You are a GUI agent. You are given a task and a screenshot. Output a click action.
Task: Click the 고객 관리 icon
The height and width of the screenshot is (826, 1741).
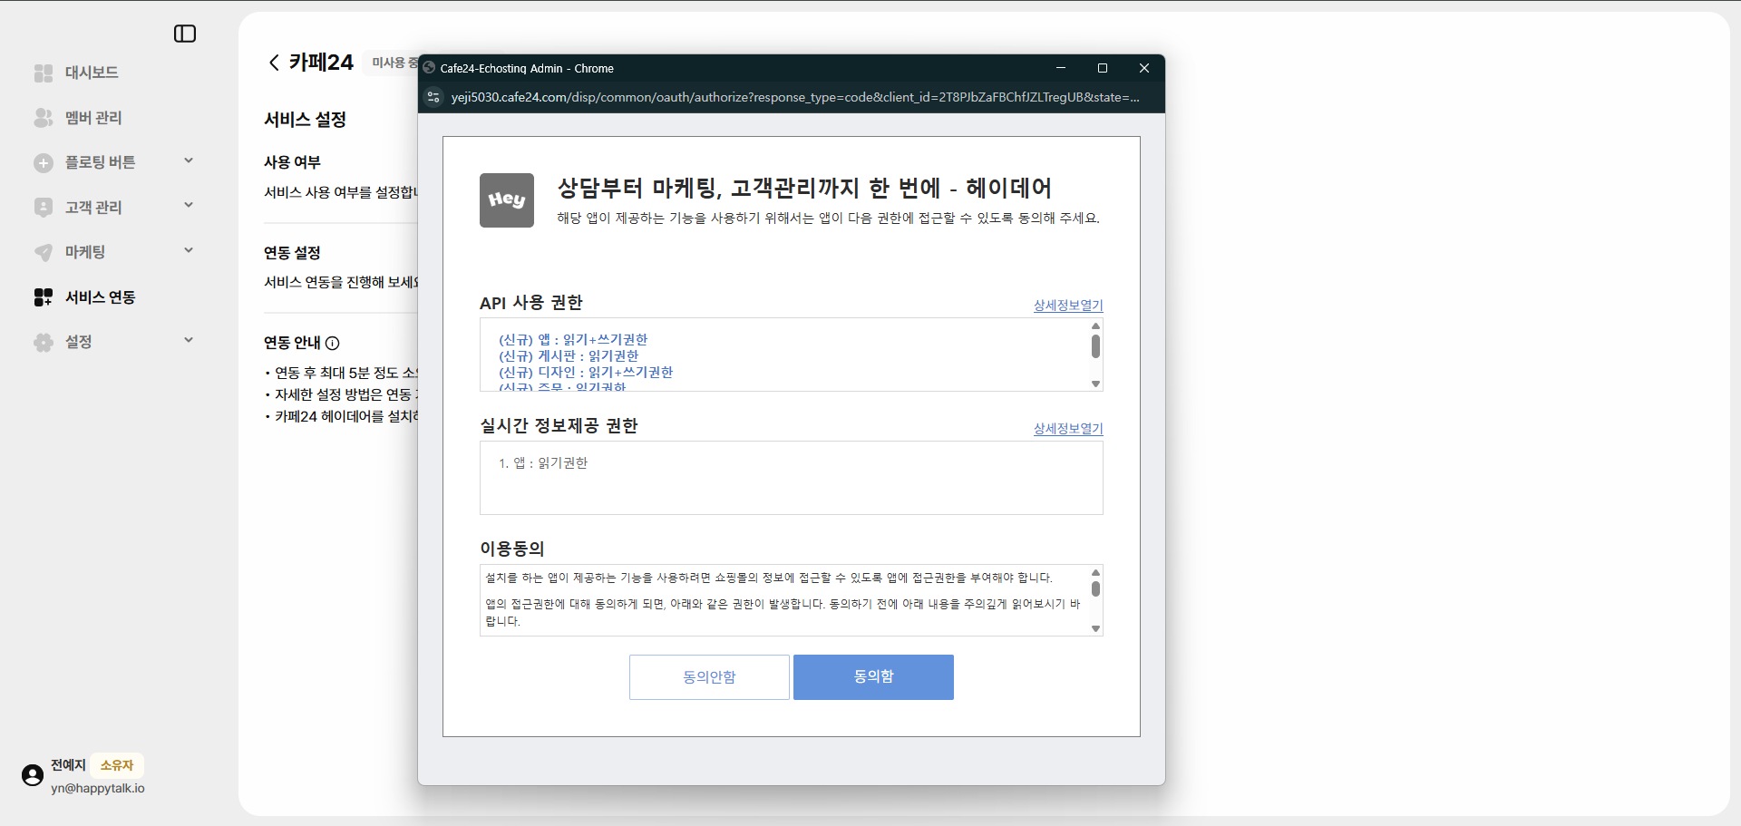point(44,208)
